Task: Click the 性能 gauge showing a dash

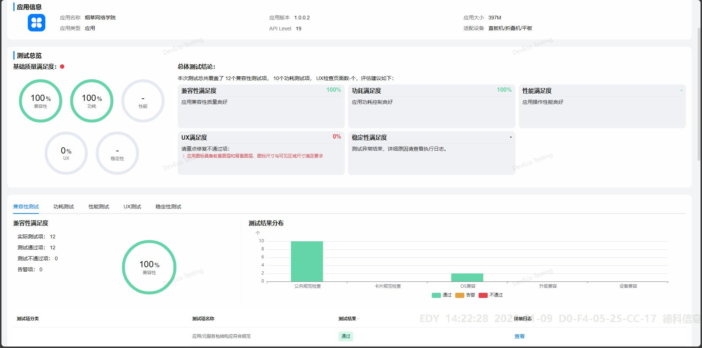Action: pyautogui.click(x=143, y=101)
